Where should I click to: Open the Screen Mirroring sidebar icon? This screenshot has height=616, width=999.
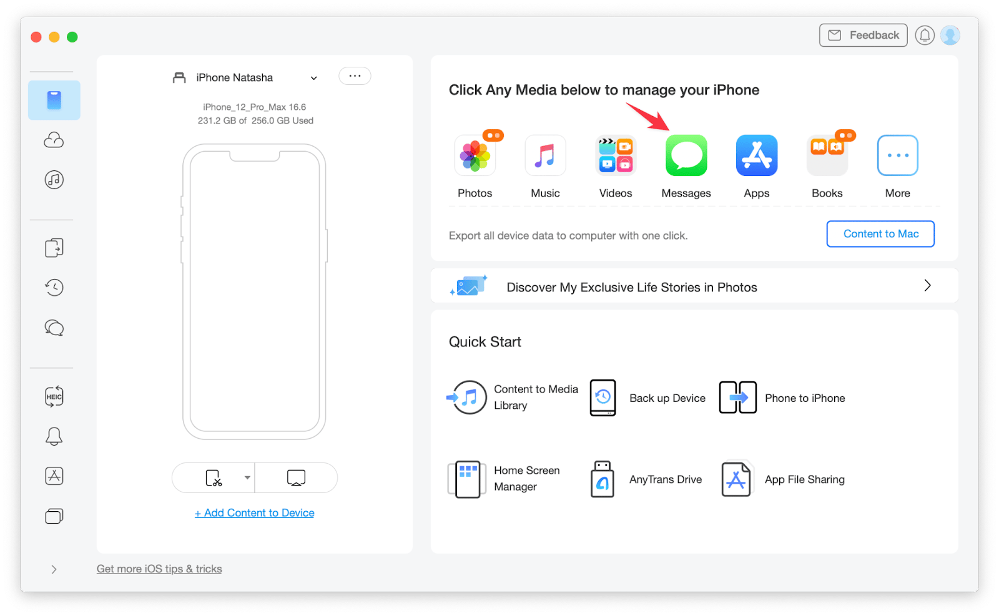coord(54,516)
